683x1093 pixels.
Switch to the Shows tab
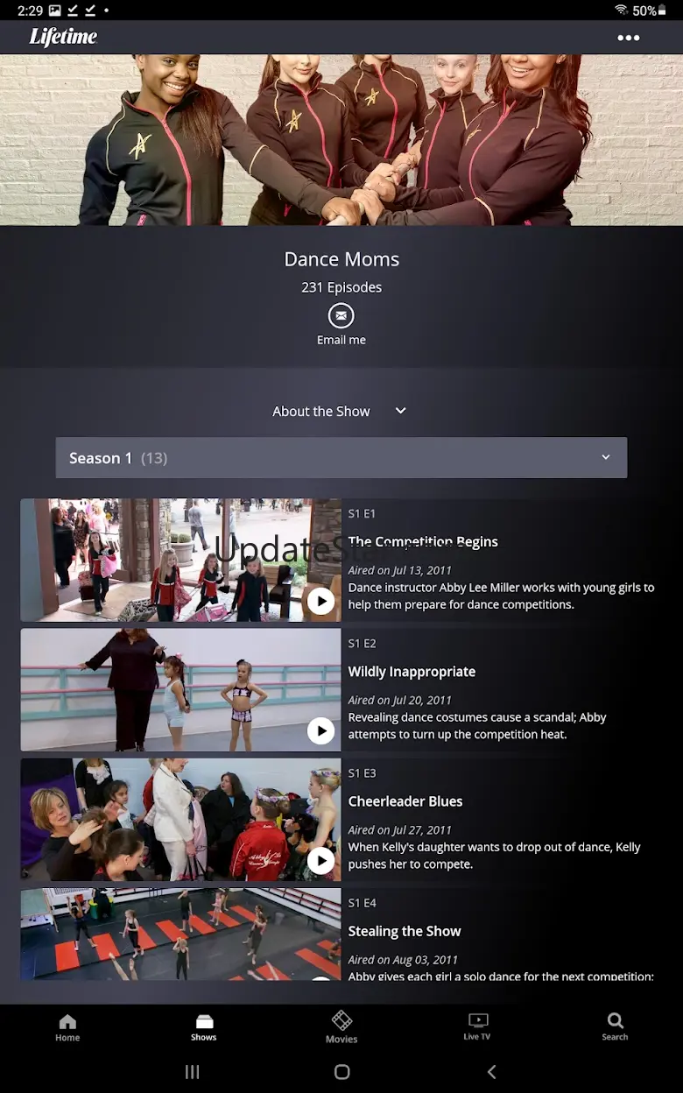pyautogui.click(x=204, y=1027)
